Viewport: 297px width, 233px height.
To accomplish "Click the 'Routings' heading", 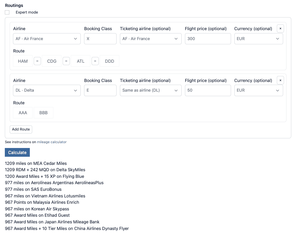I will tap(14, 5).
